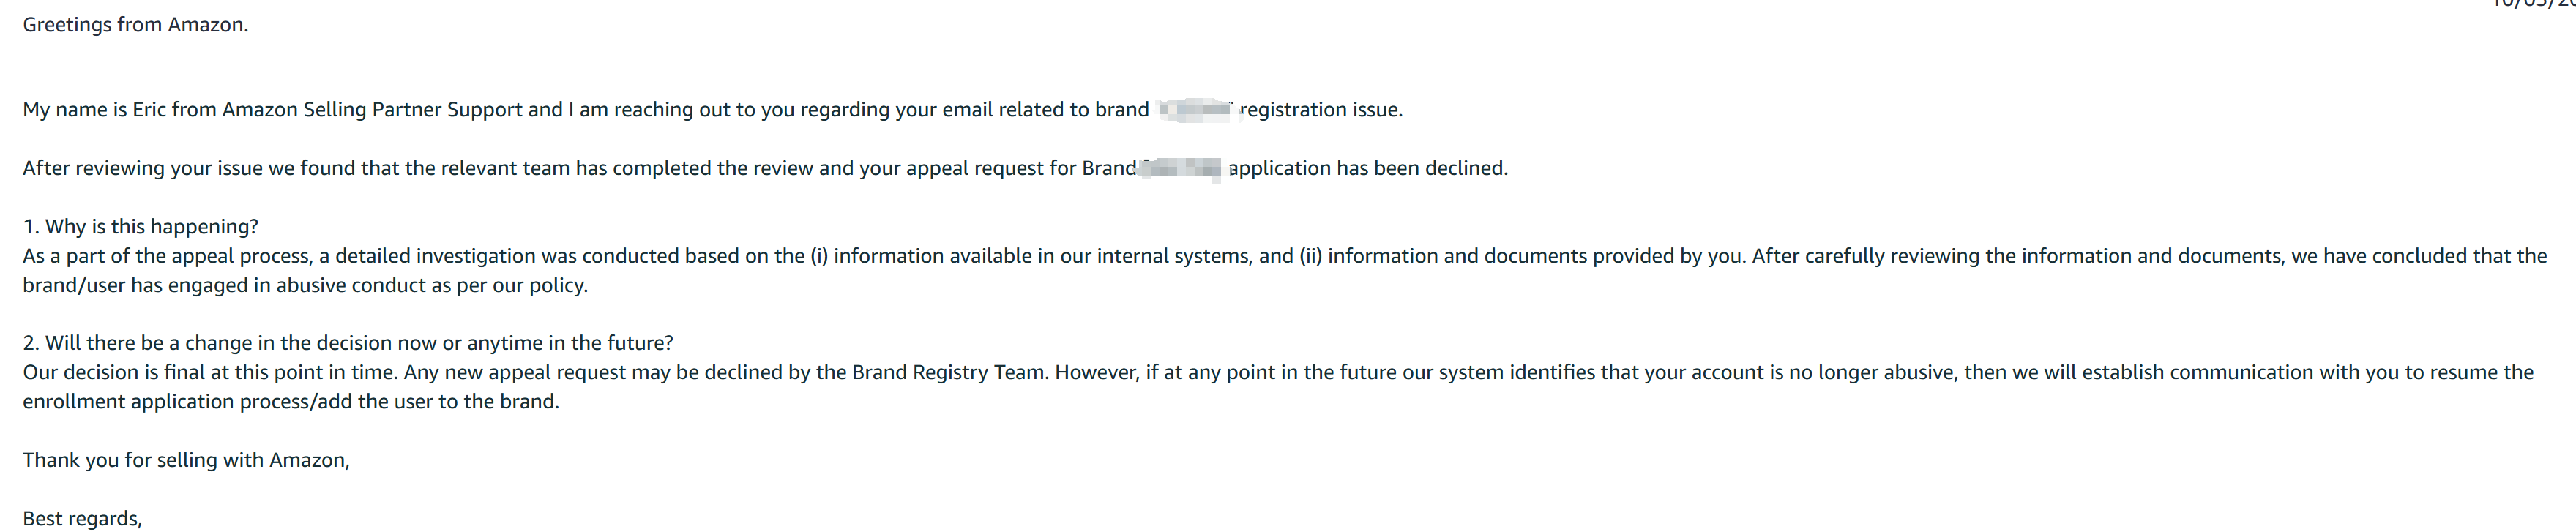The width and height of the screenshot is (2576, 532).
Task: Click the name 'Eric' in the intro sentence
Action: [149, 110]
